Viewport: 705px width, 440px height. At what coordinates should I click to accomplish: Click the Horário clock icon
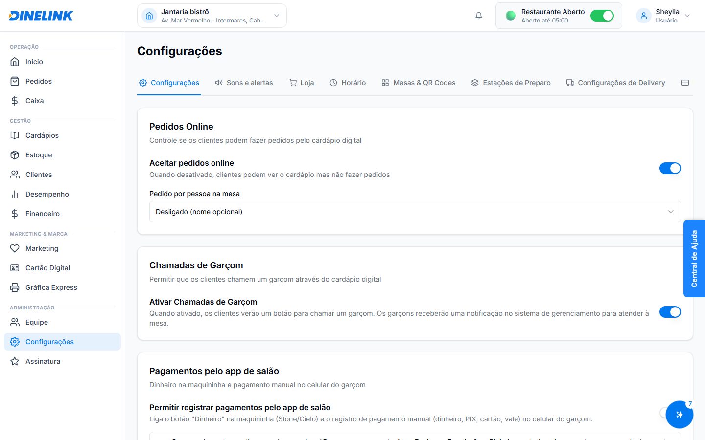coord(333,83)
